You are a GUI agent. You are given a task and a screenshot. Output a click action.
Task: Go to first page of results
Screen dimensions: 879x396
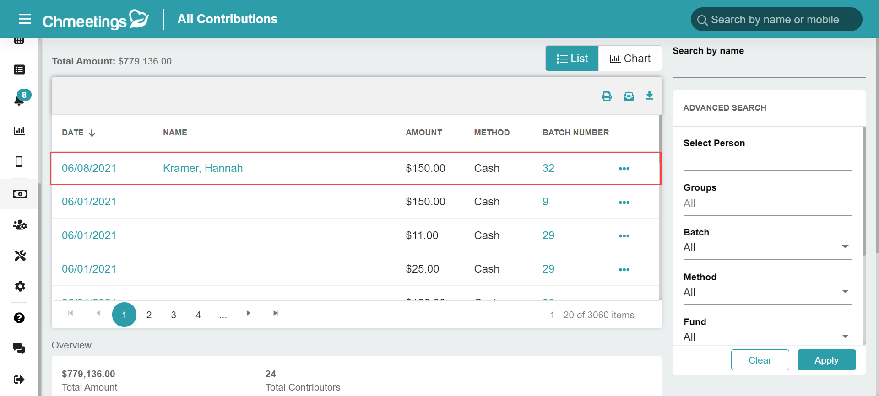pyautogui.click(x=71, y=313)
